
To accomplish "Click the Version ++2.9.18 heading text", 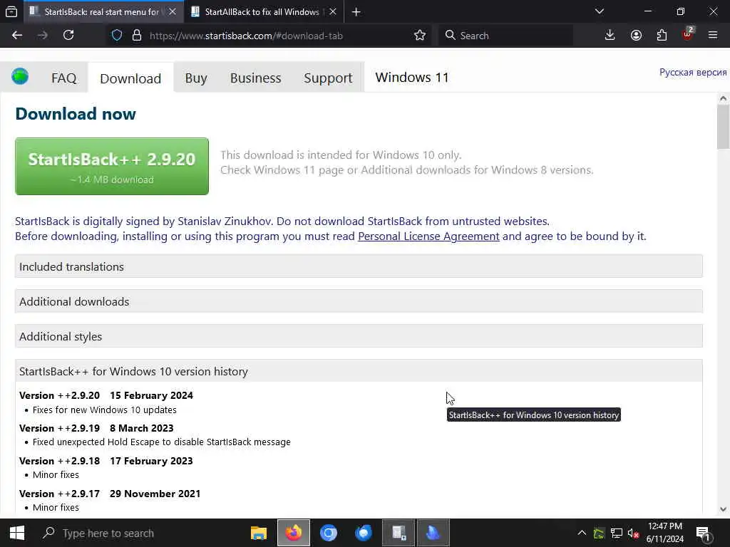I will click(x=59, y=461).
